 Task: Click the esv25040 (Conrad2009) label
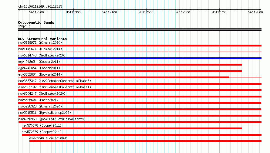point(48,138)
